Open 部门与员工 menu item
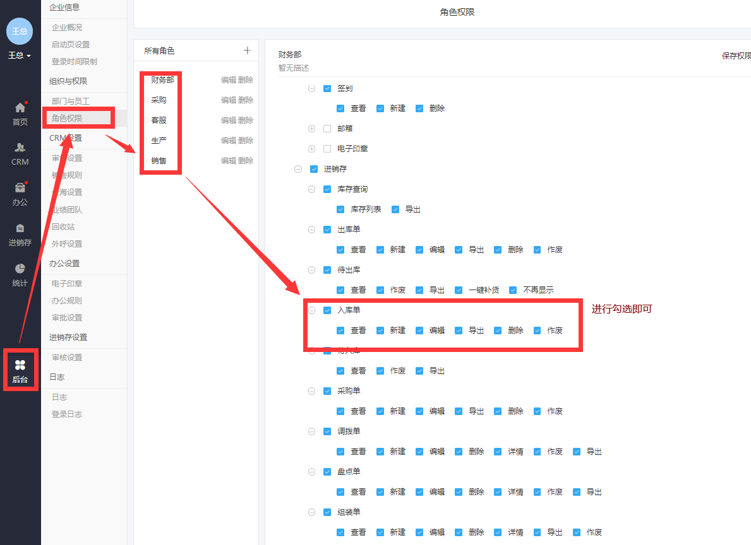The width and height of the screenshot is (751, 545). pos(70,101)
